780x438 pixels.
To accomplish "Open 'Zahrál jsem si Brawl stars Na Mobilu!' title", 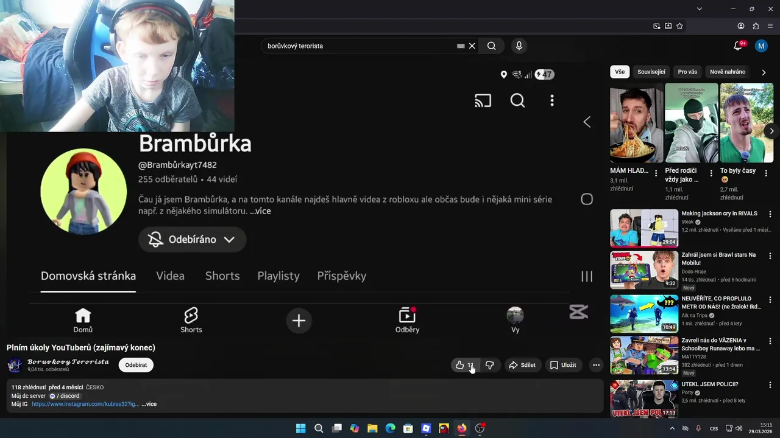I will tap(718, 259).
